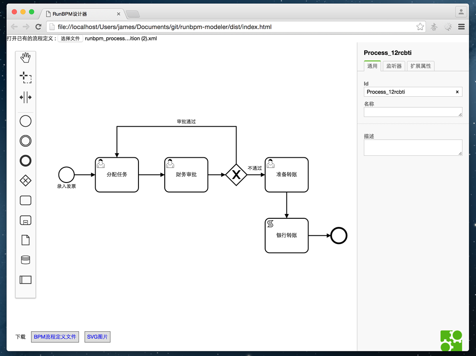Screen dimensions: 476x356
Task: Focus the Id input field
Action: point(413,92)
